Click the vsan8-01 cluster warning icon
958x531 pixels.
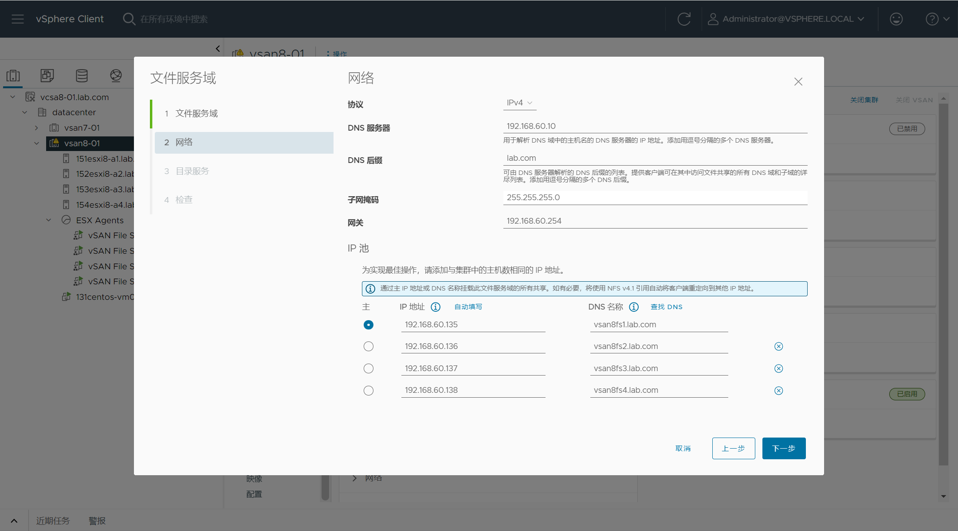click(54, 143)
